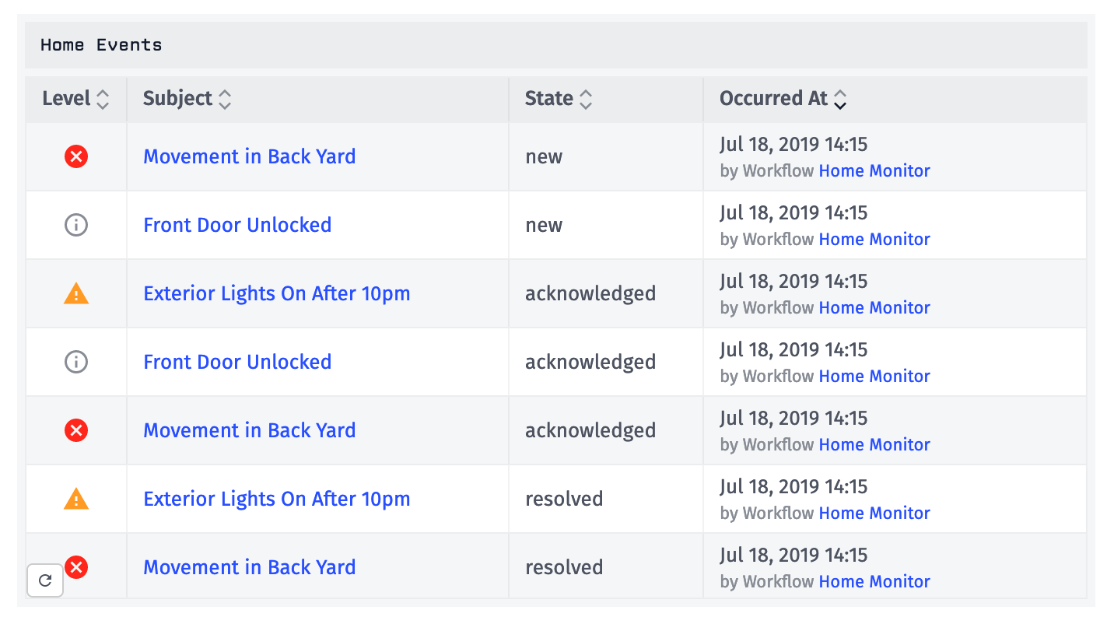Open the acknowledged Exterior Lights On After 10pm event
Screen dimensions: 1114x624
(276, 293)
